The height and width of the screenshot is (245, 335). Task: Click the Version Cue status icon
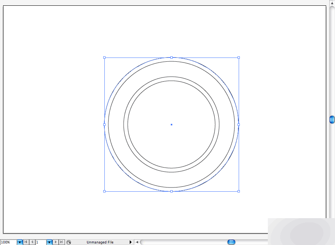click(69, 242)
